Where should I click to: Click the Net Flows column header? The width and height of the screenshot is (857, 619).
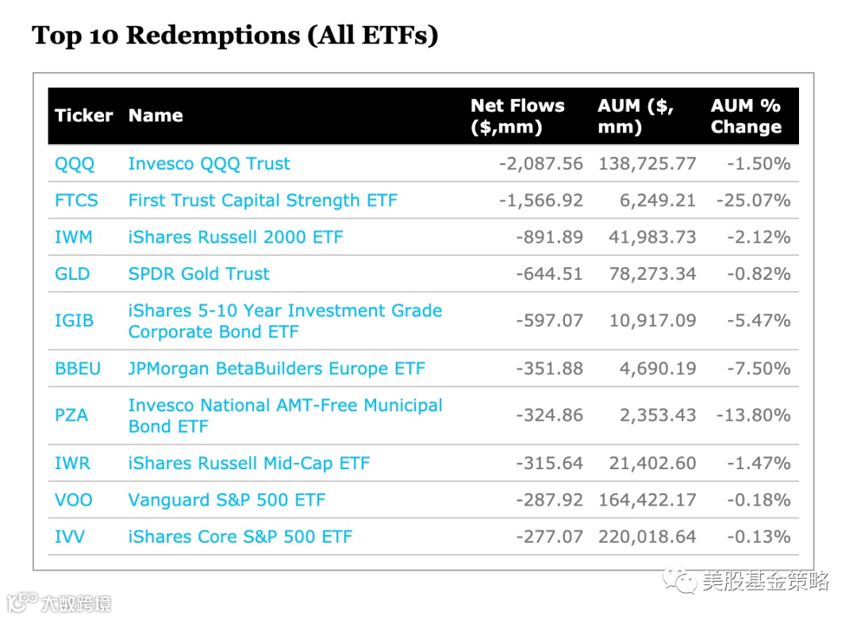[x=517, y=116]
